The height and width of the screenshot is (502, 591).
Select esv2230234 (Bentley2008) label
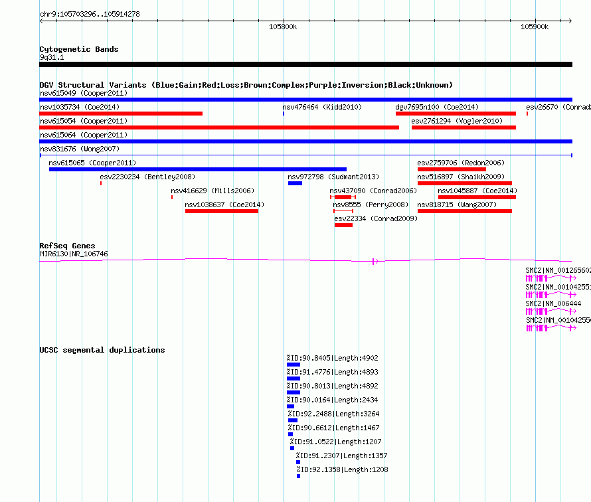tap(147, 177)
